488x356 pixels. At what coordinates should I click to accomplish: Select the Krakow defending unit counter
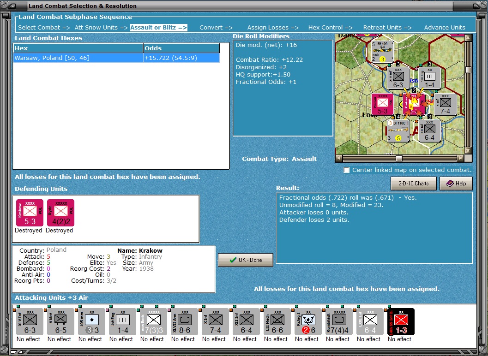coord(30,213)
